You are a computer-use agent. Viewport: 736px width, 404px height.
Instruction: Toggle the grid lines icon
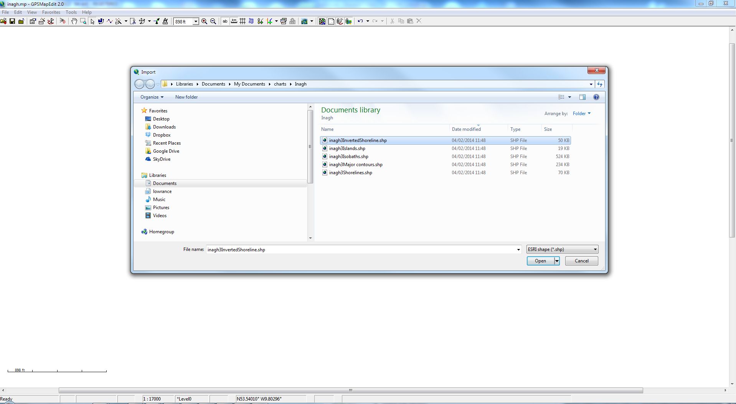tap(243, 21)
